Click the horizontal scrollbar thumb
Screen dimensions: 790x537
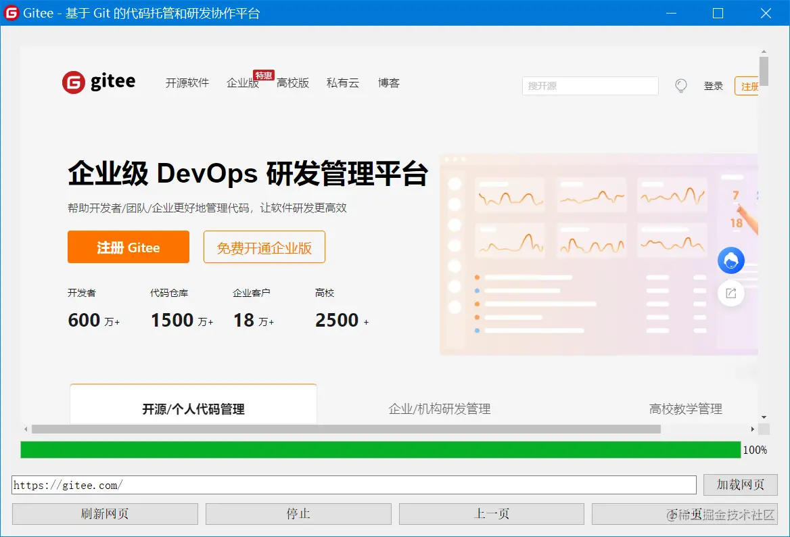(346, 429)
